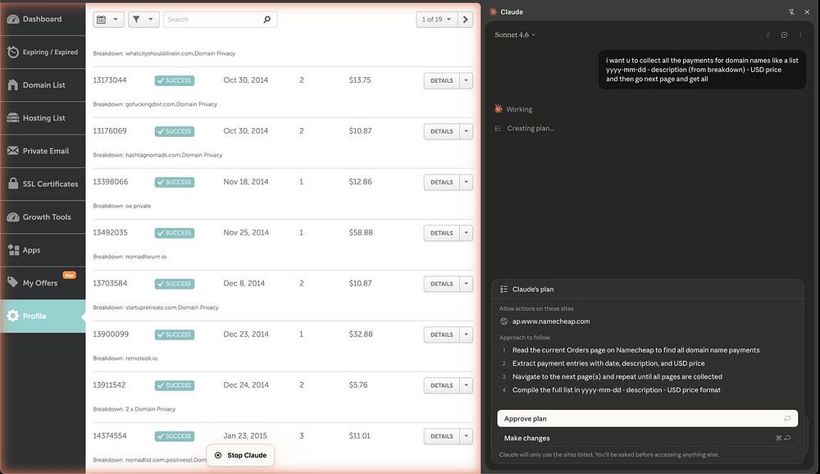Unpin the Claude side panel
820x474 pixels.
click(791, 11)
